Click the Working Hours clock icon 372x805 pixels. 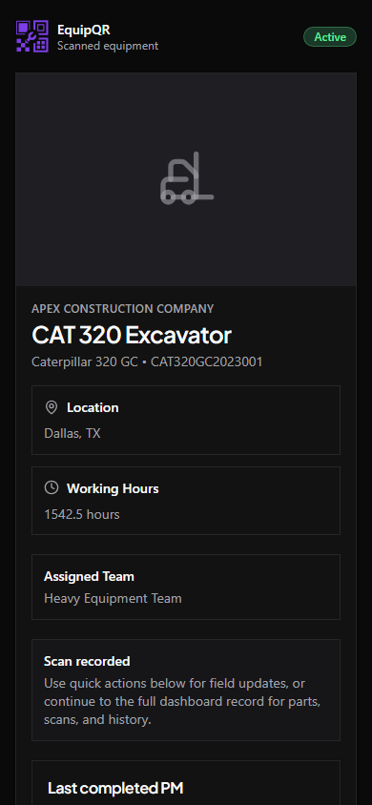coord(52,487)
